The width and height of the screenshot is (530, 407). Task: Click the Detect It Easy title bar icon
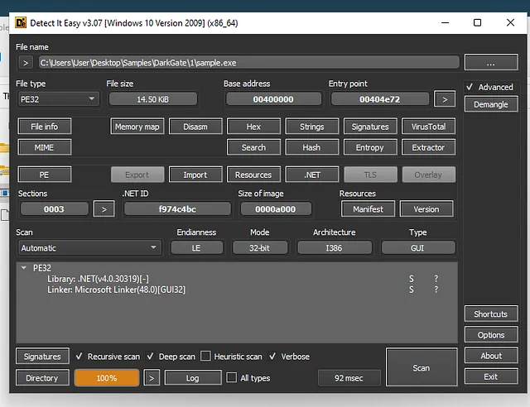coord(21,22)
